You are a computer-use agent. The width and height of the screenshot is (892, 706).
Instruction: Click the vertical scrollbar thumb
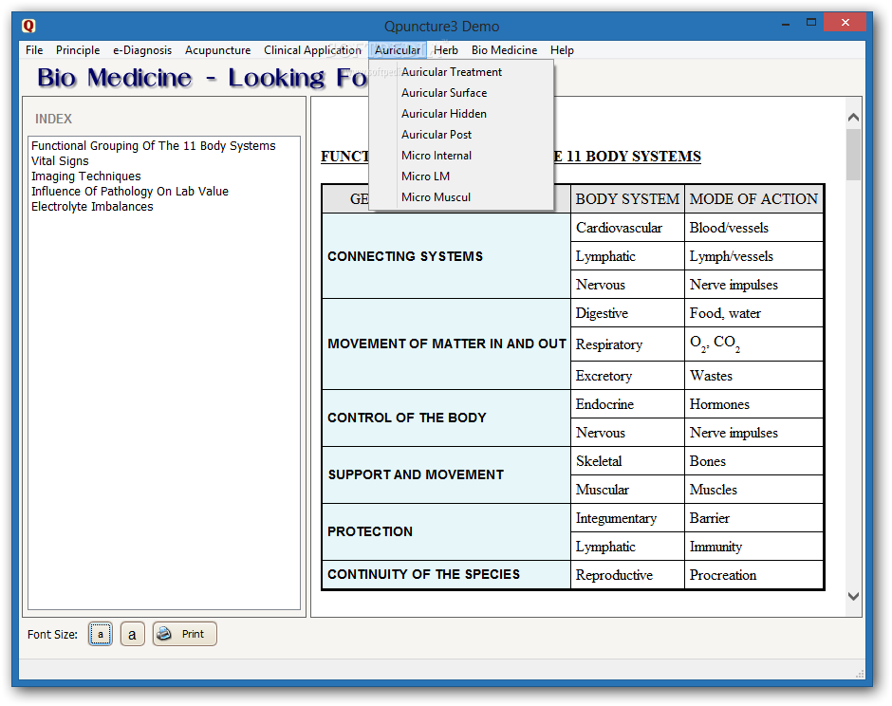click(853, 154)
